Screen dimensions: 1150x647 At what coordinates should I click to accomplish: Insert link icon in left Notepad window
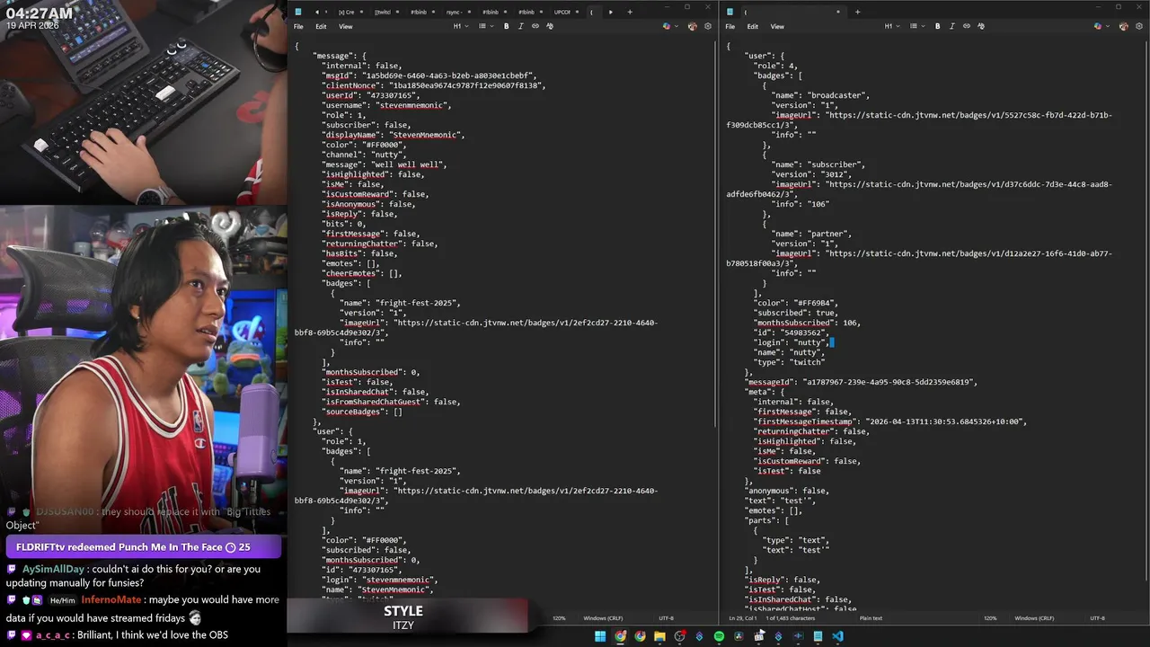(x=535, y=26)
